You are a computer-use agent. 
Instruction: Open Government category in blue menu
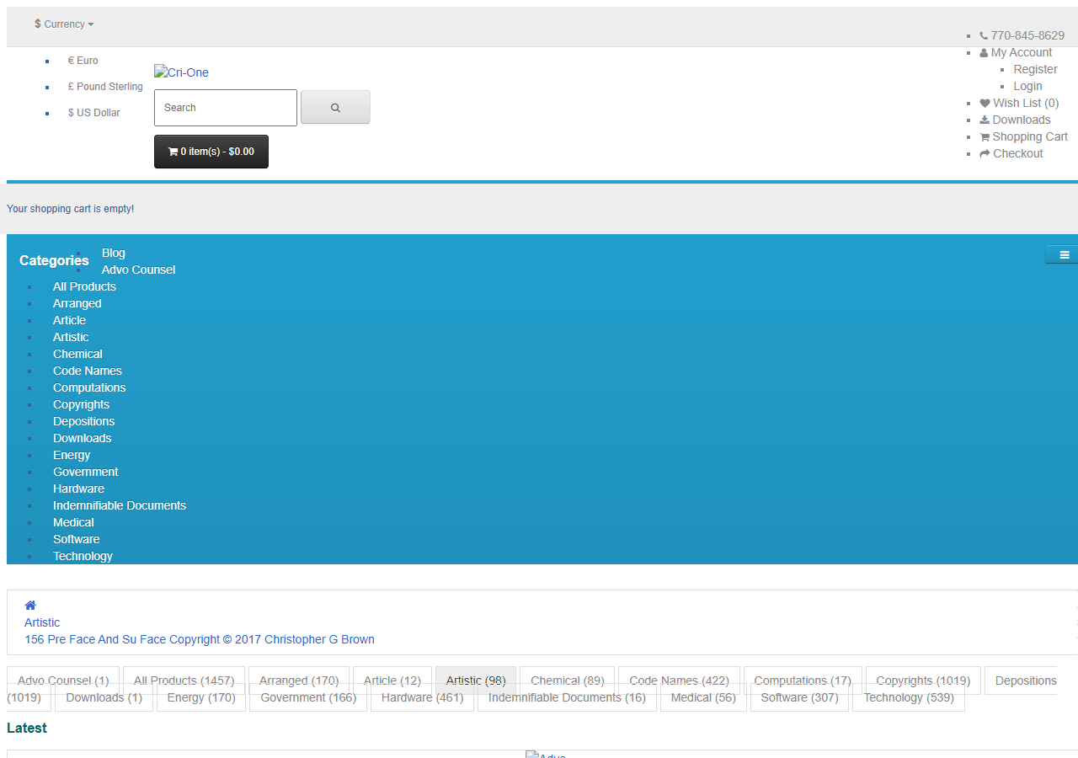coord(85,472)
